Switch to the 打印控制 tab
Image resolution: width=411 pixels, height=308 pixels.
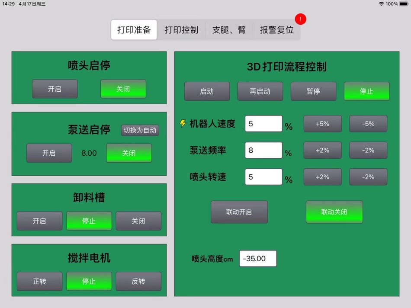(181, 30)
